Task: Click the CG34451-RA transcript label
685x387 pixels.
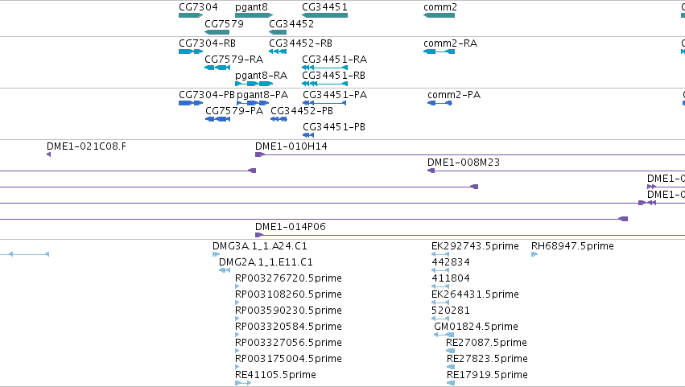Action: tap(335, 60)
